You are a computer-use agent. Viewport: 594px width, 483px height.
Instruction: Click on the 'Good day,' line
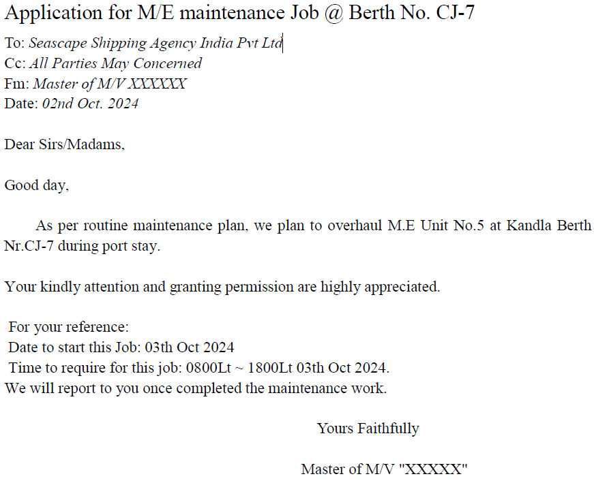click(x=37, y=185)
